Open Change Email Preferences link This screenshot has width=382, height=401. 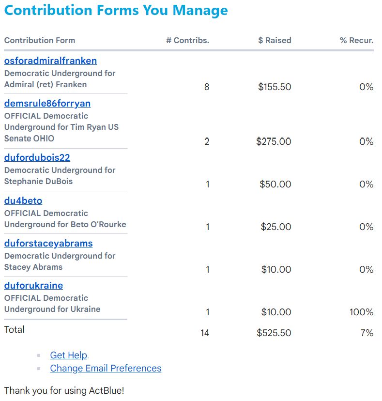click(x=106, y=368)
